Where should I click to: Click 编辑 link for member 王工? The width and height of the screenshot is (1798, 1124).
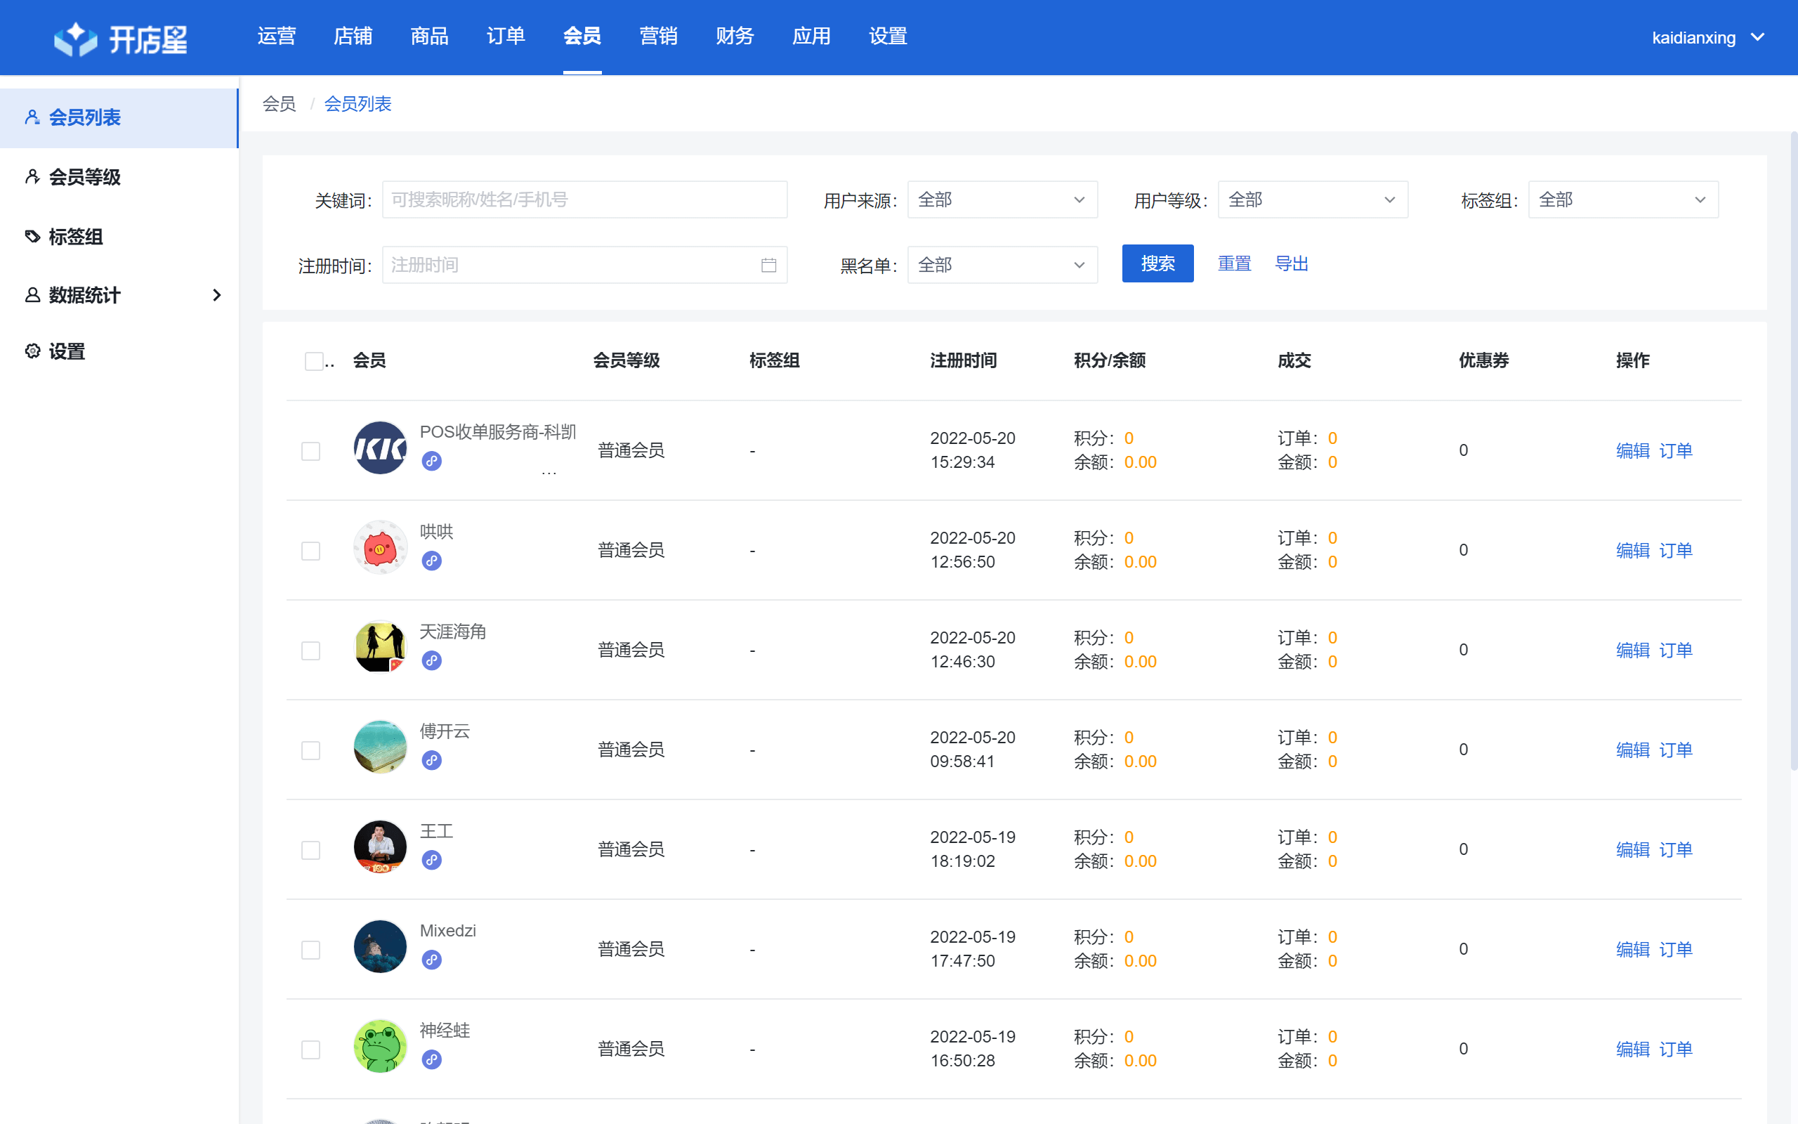coord(1632,850)
